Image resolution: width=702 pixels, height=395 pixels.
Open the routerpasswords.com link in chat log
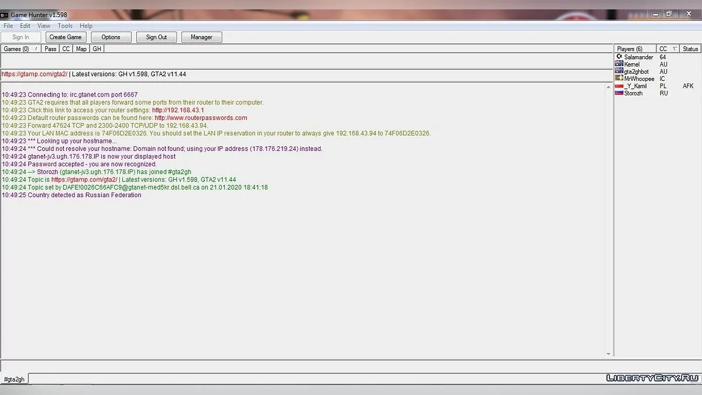pyautogui.click(x=201, y=118)
